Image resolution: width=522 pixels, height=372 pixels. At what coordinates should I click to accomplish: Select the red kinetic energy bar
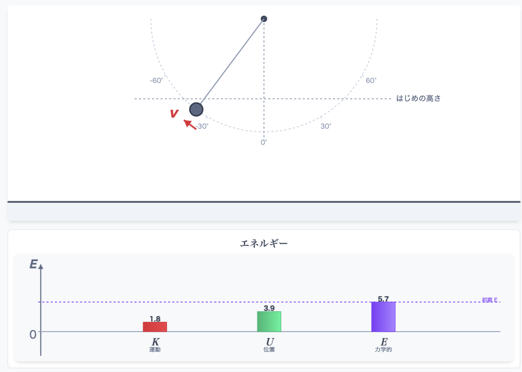point(155,327)
